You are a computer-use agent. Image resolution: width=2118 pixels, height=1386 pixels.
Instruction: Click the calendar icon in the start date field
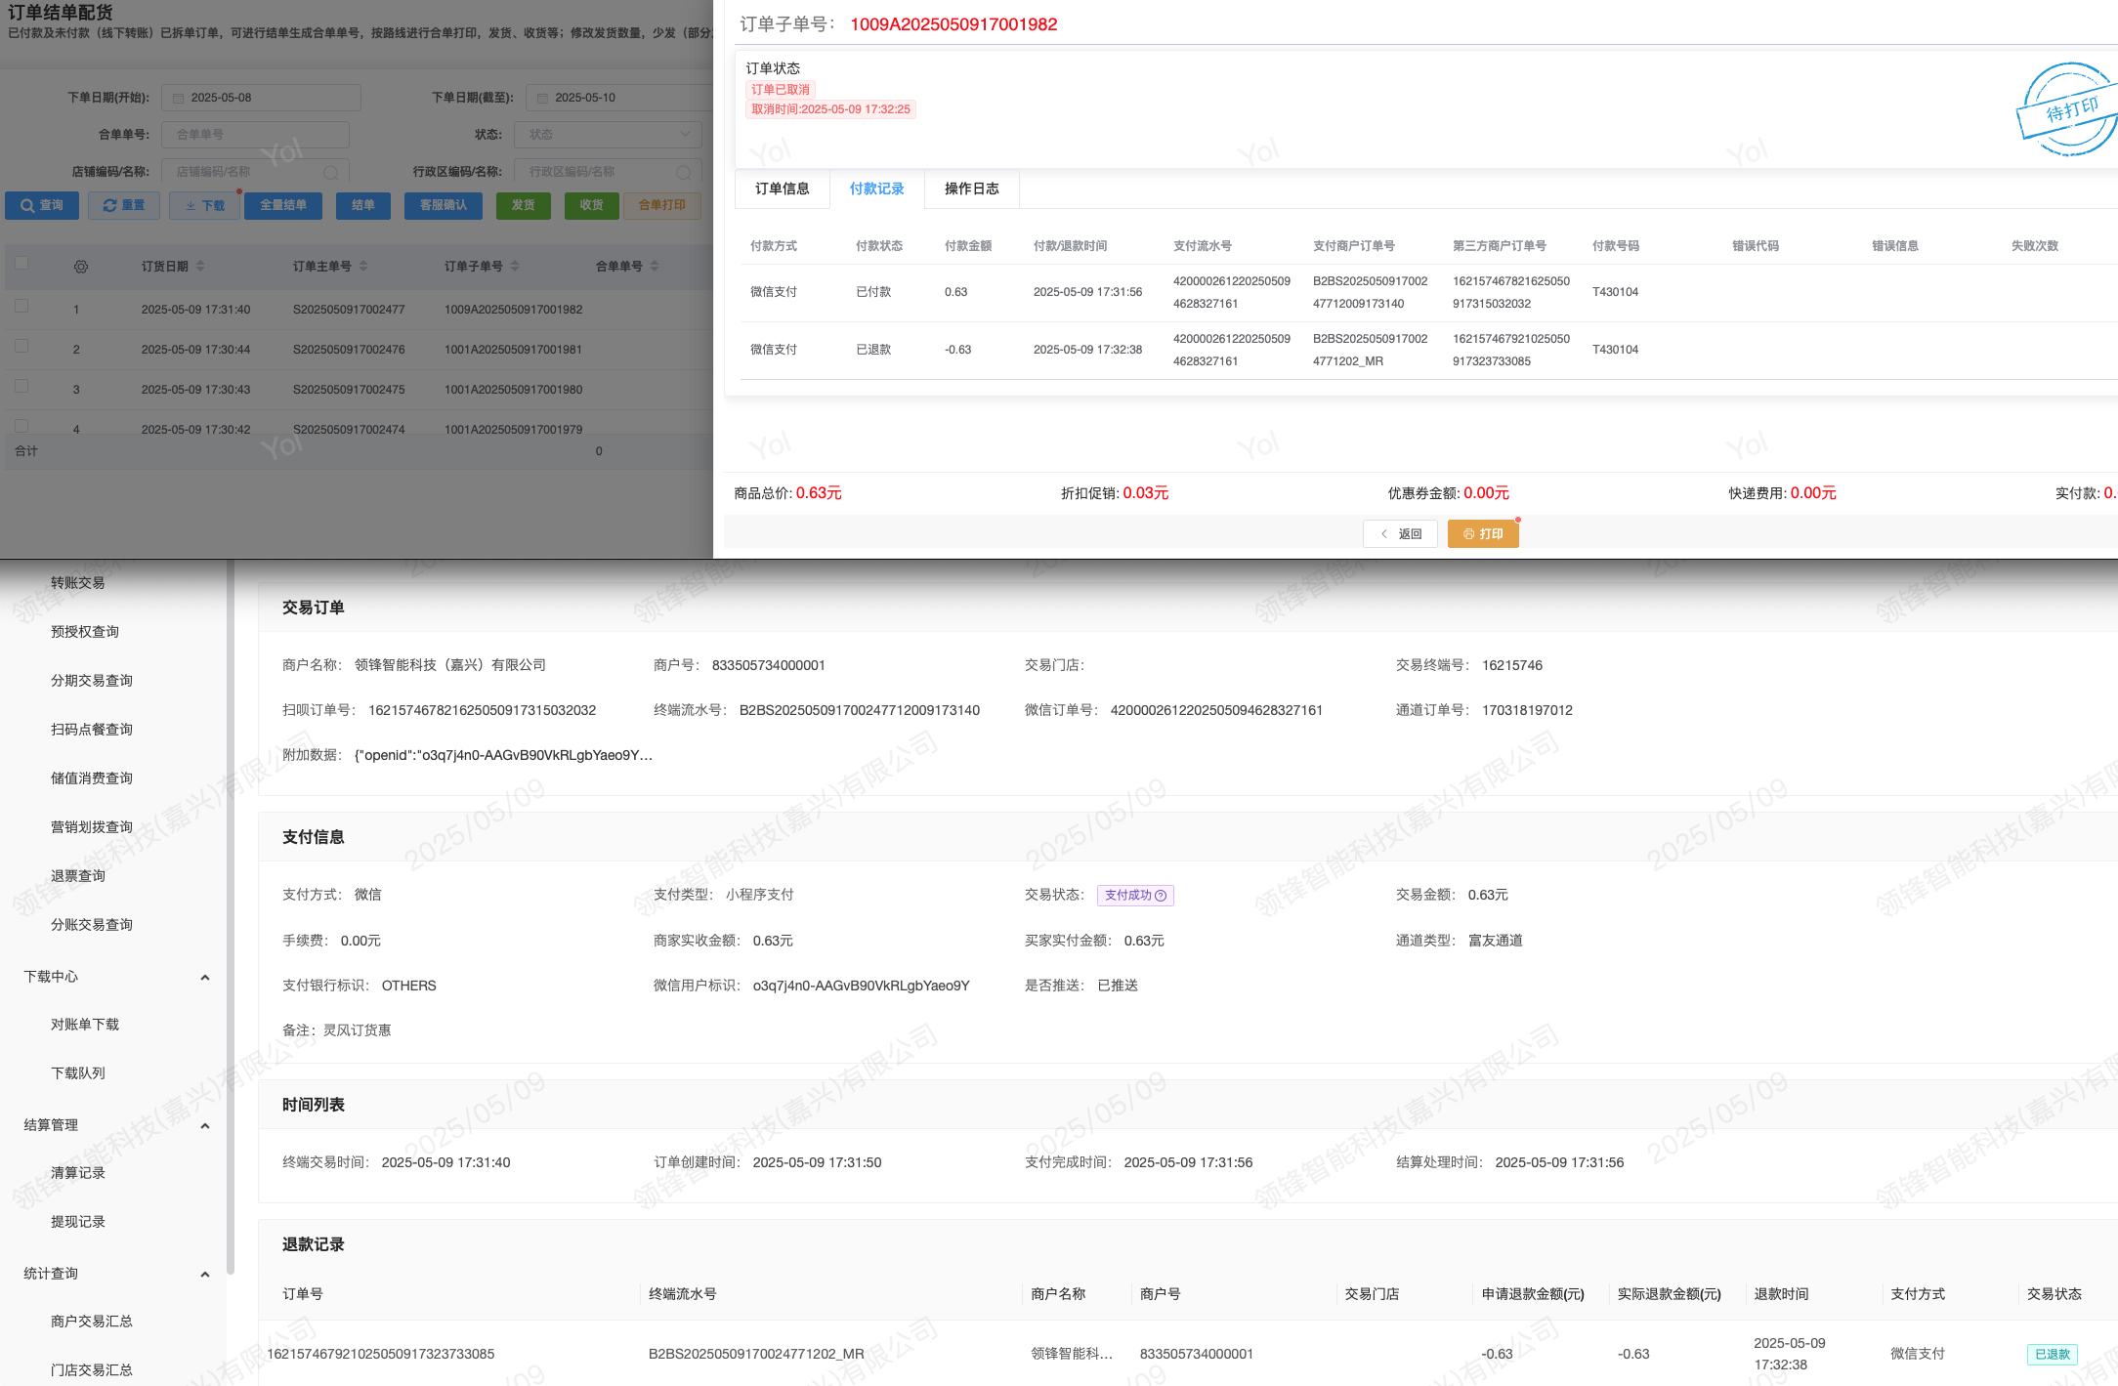pos(178,98)
